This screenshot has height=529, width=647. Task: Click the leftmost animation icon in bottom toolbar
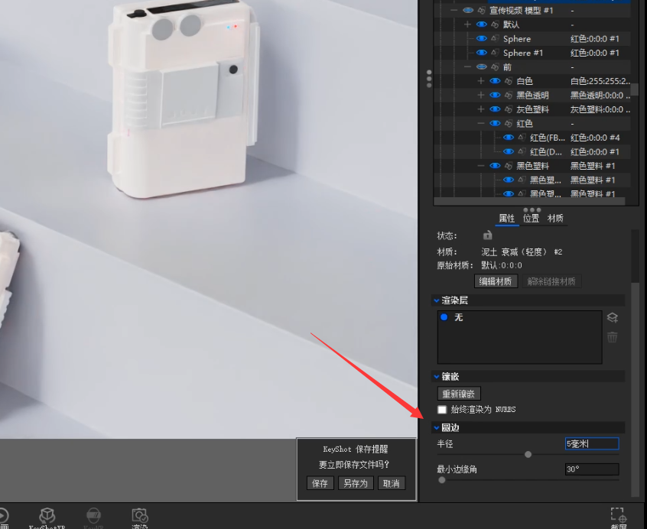coord(3,514)
